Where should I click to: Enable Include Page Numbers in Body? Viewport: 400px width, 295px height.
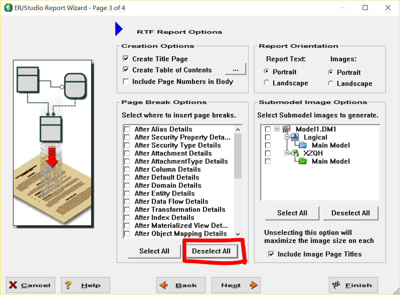tap(126, 81)
